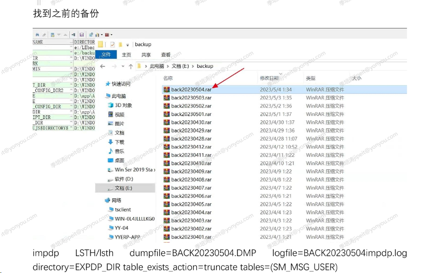Open the recent locations dropdown chevron
The height and width of the screenshot is (273, 430).
click(123, 66)
